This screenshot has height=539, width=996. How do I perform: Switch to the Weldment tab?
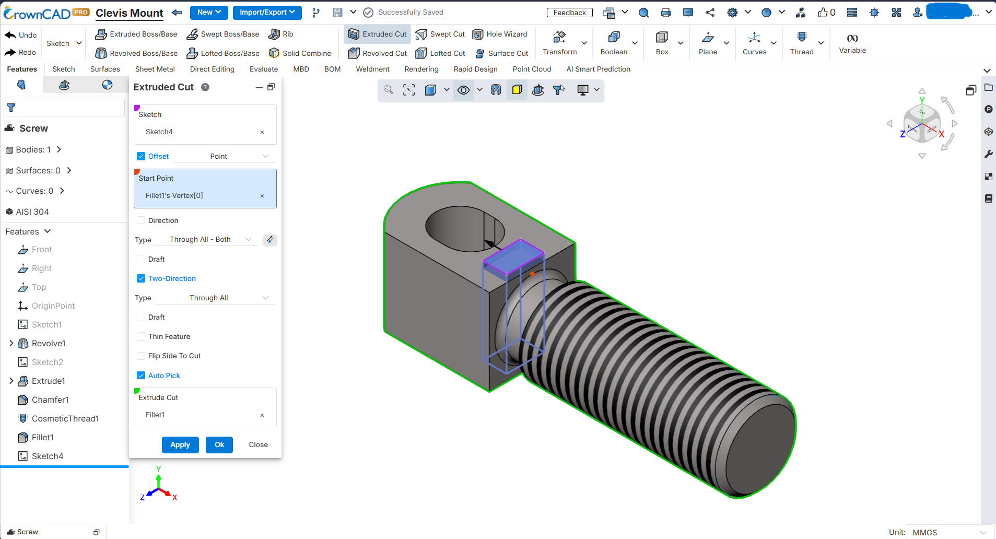pyautogui.click(x=372, y=69)
